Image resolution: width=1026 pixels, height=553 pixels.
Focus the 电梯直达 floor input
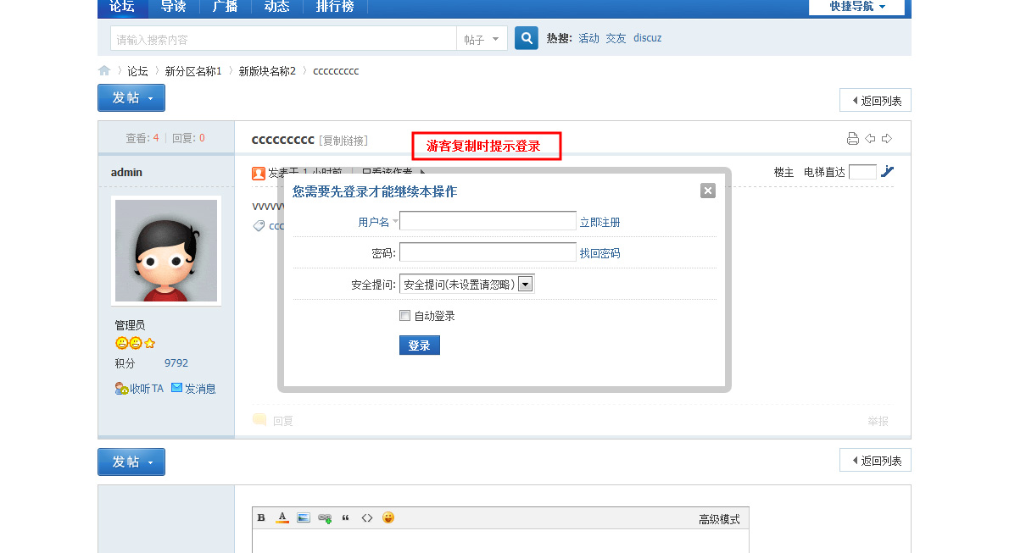[862, 172]
